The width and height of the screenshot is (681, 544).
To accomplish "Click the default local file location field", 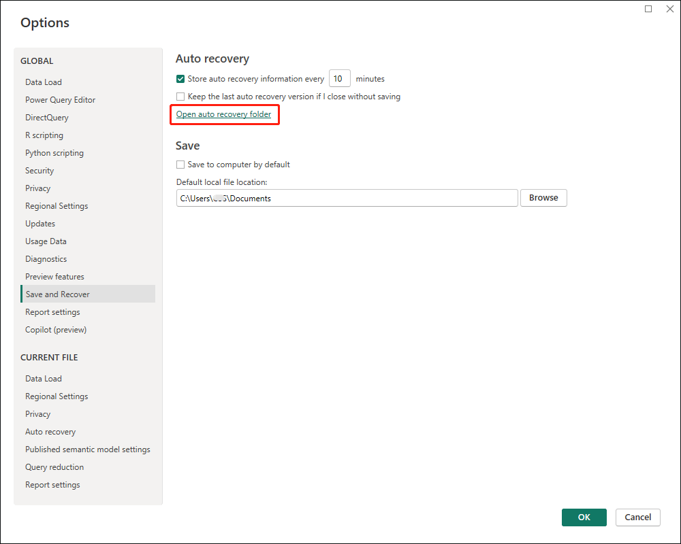I will point(347,197).
